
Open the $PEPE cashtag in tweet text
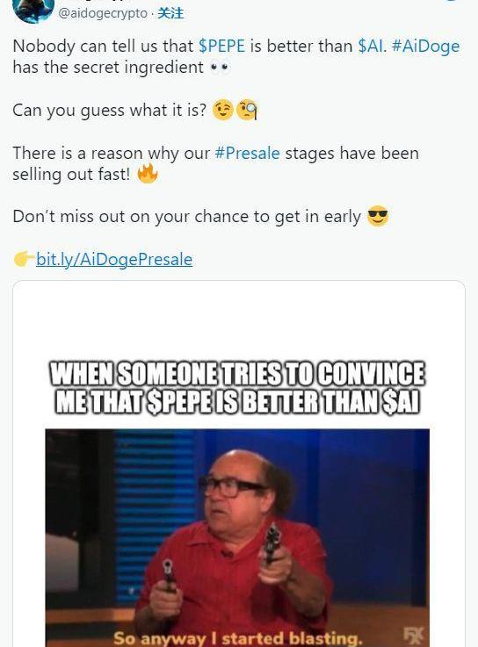click(221, 46)
